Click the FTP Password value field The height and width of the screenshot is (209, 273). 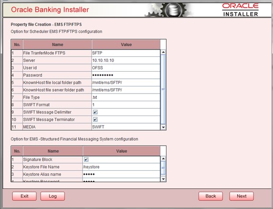click(x=126, y=75)
